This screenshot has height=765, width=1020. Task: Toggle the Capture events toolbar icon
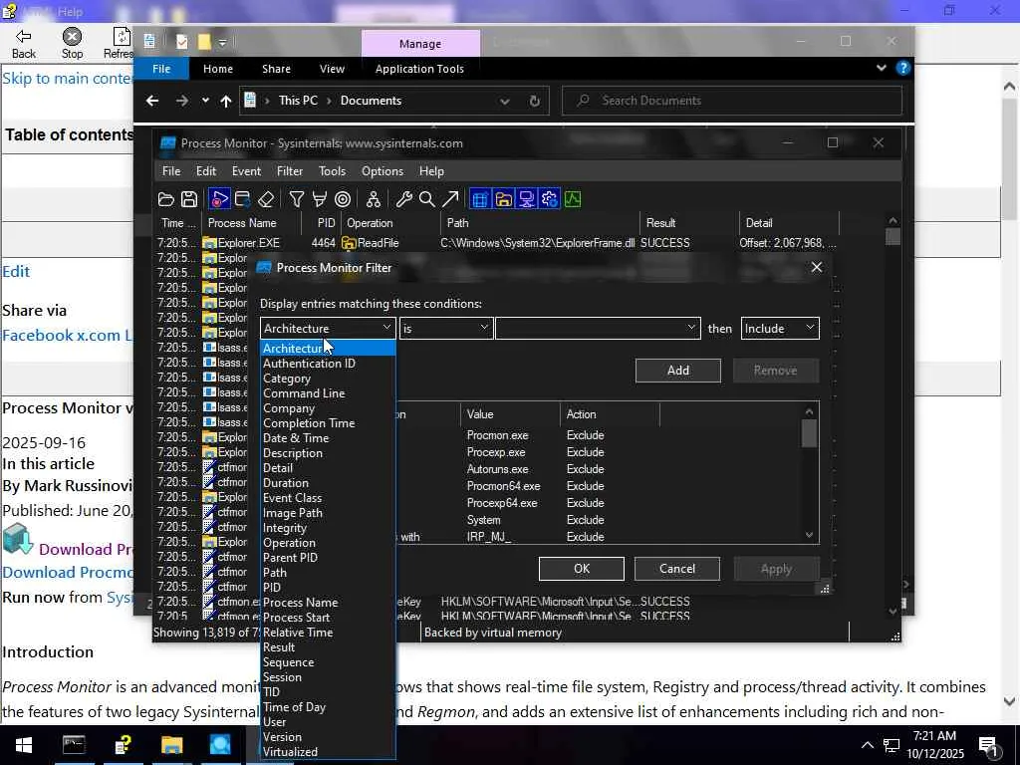point(219,199)
